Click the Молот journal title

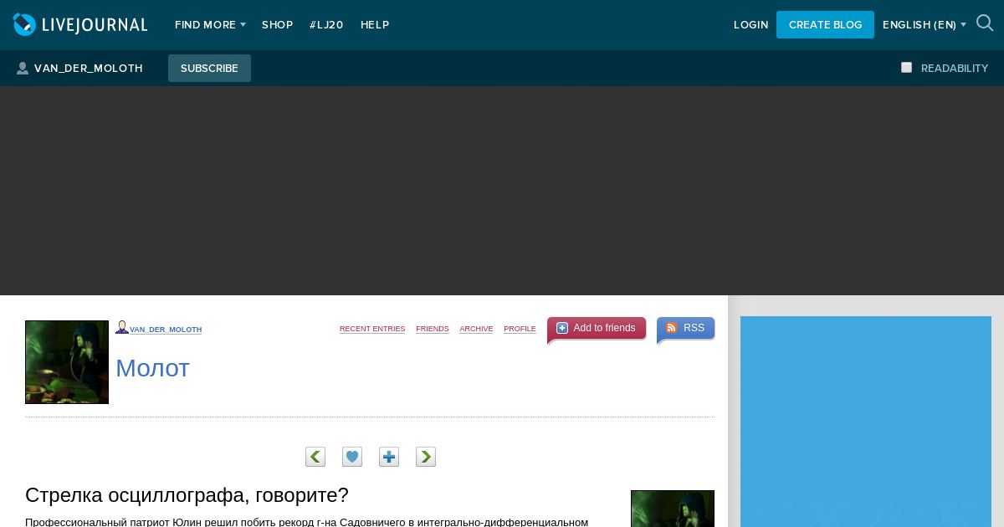(x=152, y=368)
